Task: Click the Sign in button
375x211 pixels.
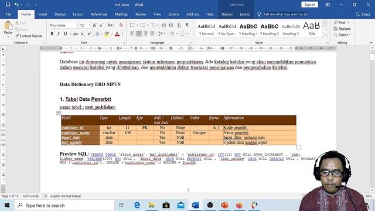Action: point(310,5)
